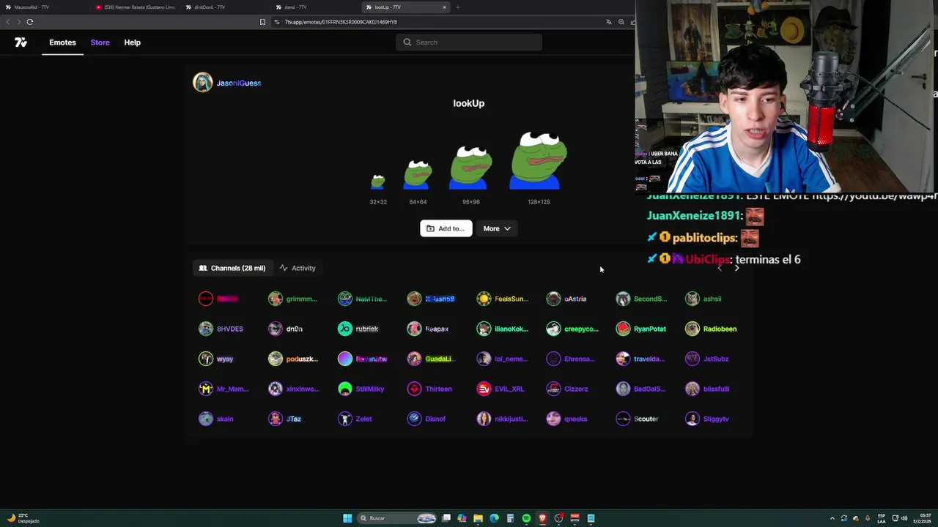Open a new browser tab
Image resolution: width=938 pixels, height=527 pixels.
pyautogui.click(x=458, y=7)
